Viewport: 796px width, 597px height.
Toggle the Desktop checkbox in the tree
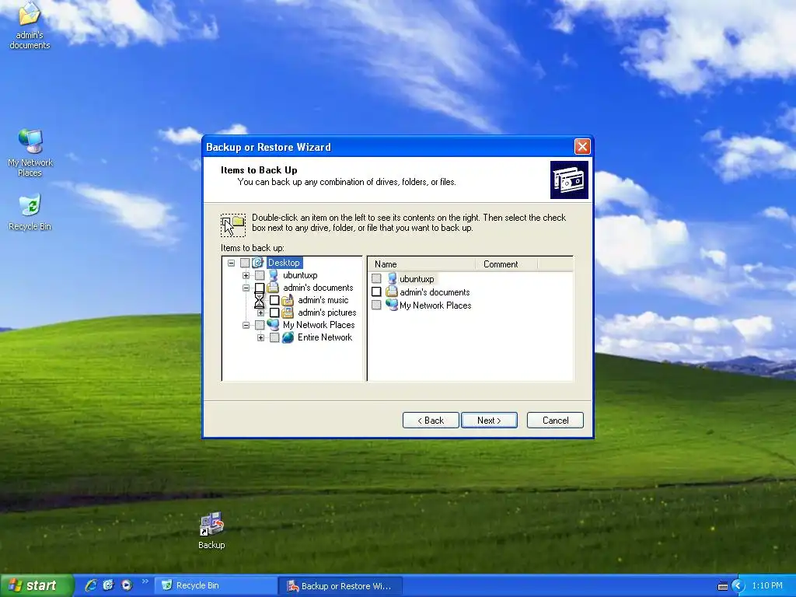pos(245,263)
